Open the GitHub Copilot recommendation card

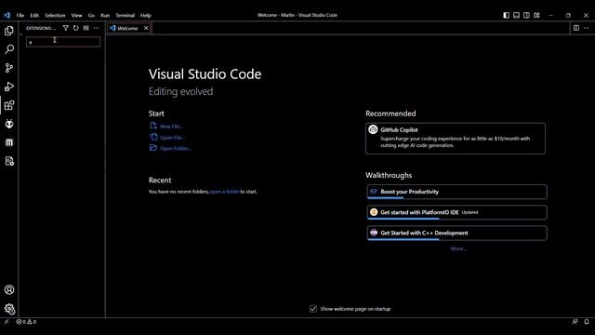pos(456,139)
